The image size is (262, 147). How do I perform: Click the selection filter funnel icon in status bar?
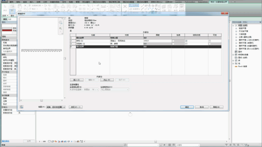pos(246,145)
